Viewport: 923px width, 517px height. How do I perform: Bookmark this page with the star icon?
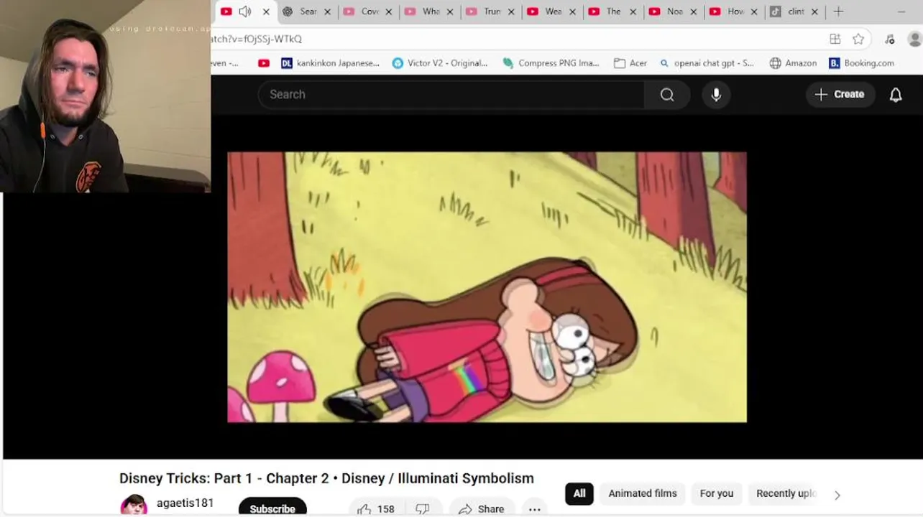coord(858,39)
